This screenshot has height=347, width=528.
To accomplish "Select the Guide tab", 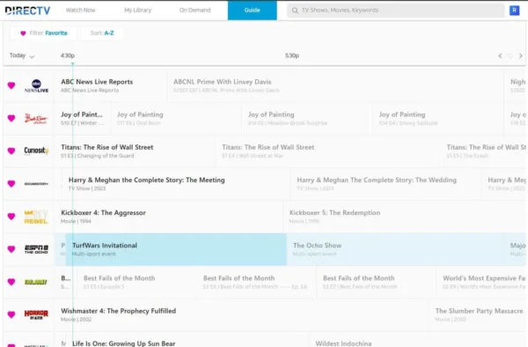I will click(x=253, y=10).
